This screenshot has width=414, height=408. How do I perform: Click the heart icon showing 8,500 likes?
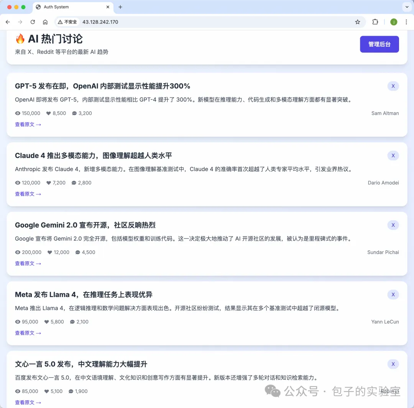(x=49, y=114)
